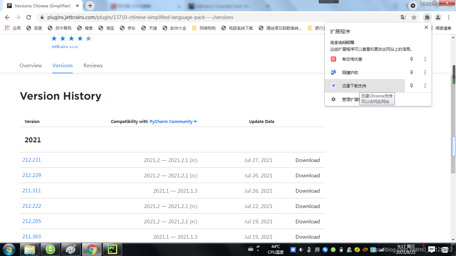Open the 软件大全 bookmark
The height and width of the screenshot is (256, 456).
175,28
